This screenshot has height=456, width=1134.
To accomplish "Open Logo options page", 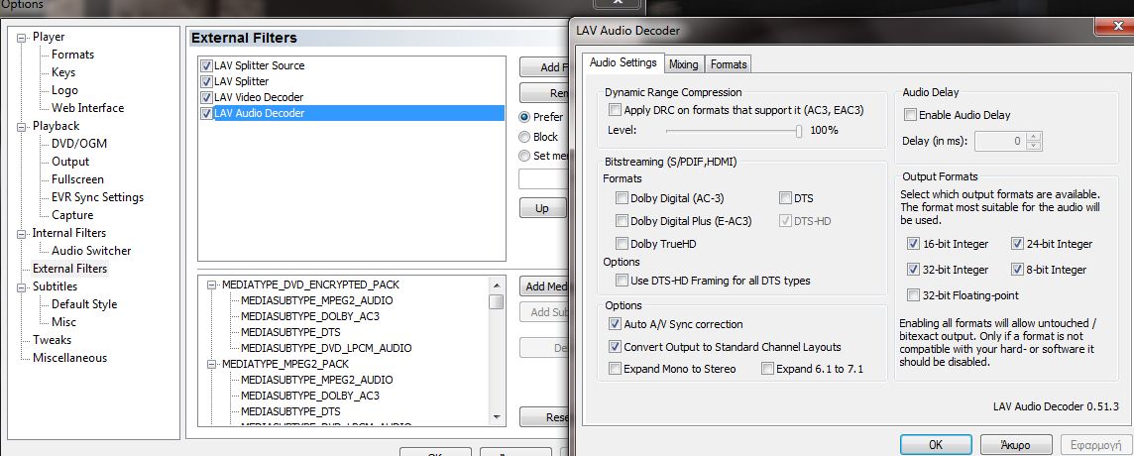I will 64,90.
